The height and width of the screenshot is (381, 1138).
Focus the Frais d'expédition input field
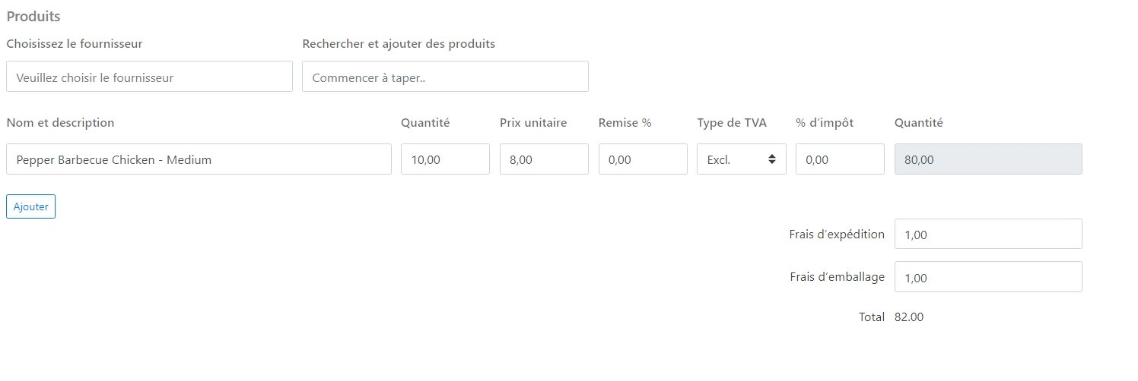coord(988,235)
